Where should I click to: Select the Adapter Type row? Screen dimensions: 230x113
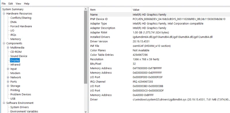point(160,24)
